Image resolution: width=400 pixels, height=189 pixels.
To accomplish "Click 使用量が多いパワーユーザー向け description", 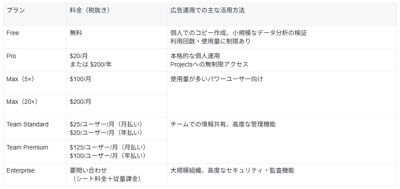I will 217,79.
